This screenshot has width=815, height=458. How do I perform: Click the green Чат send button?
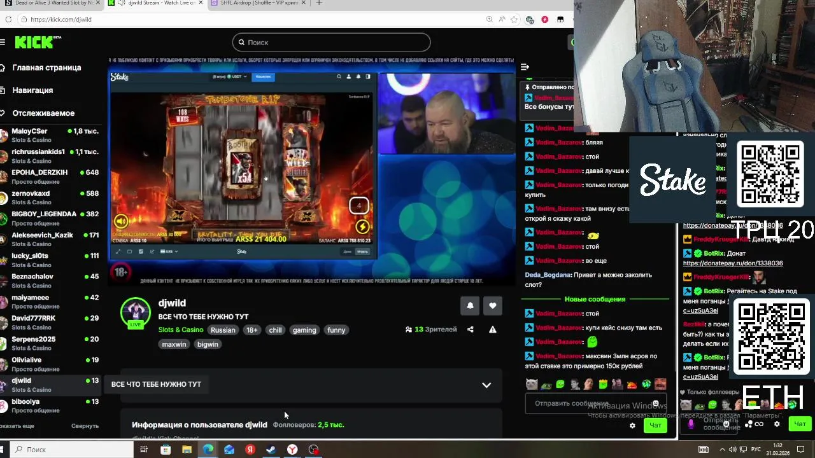655,425
